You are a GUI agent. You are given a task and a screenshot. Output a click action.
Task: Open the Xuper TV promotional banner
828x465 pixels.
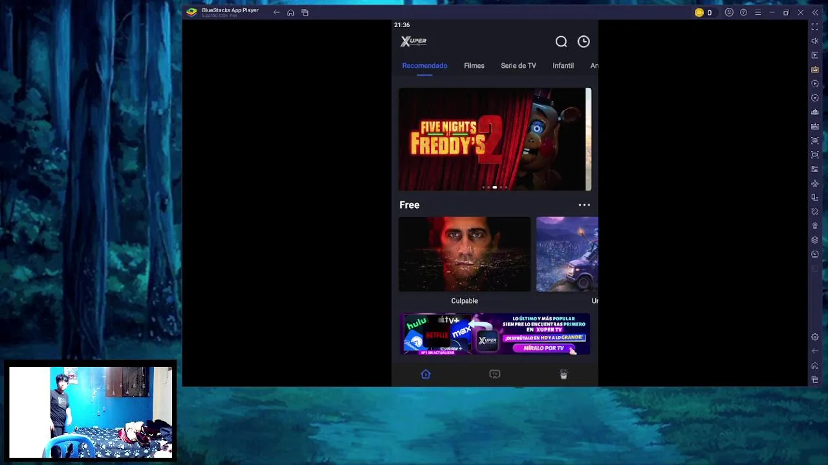(x=496, y=335)
